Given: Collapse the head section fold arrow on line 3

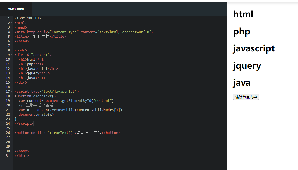Looking at the screenshot, I should (x=12, y=27).
